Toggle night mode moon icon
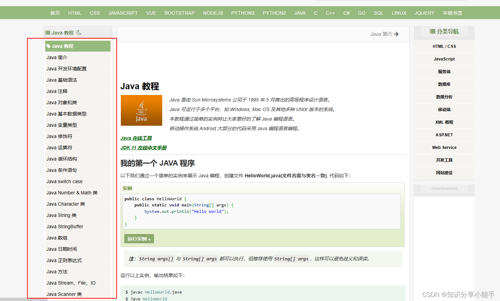 point(79,32)
